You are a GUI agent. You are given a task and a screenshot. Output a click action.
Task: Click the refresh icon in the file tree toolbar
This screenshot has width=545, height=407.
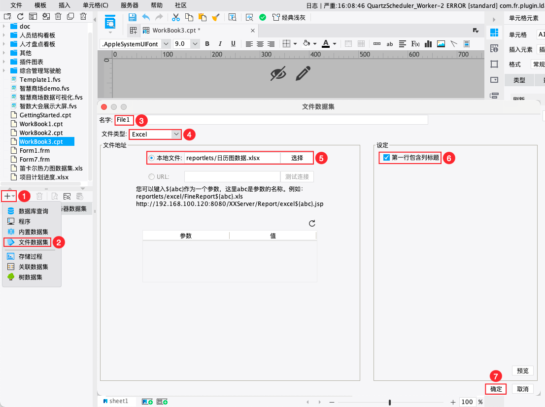pos(20,16)
